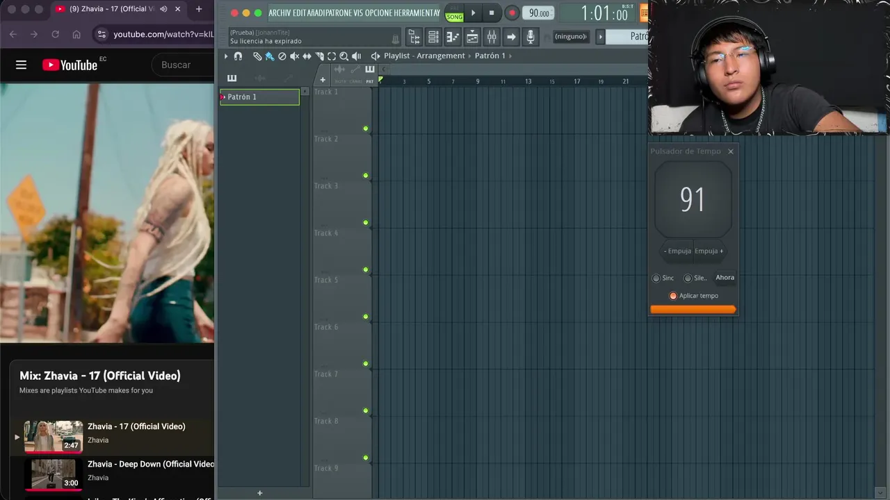Start FL Studio playback with the play button
The width and height of the screenshot is (890, 500).
coord(474,13)
